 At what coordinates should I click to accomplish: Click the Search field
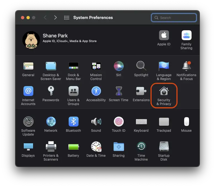174,18
